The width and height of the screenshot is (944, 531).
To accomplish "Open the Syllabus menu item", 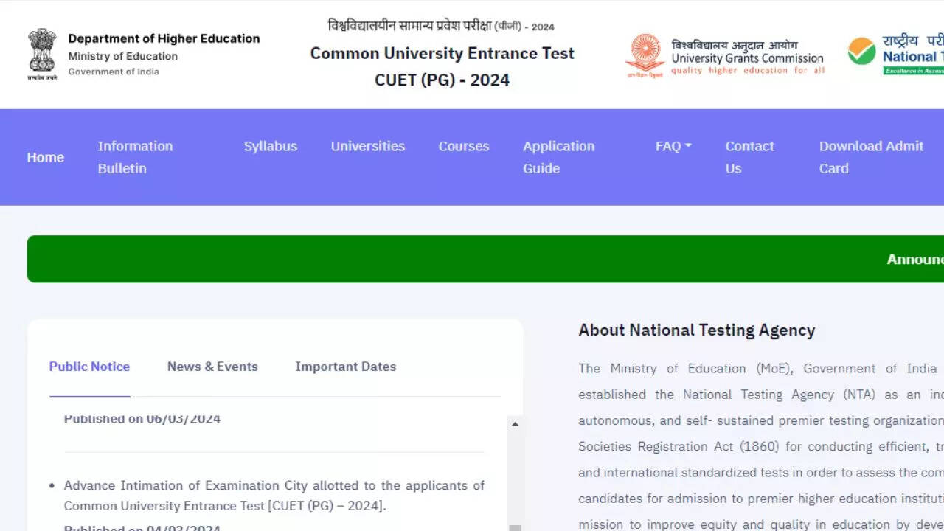I will pyautogui.click(x=271, y=146).
